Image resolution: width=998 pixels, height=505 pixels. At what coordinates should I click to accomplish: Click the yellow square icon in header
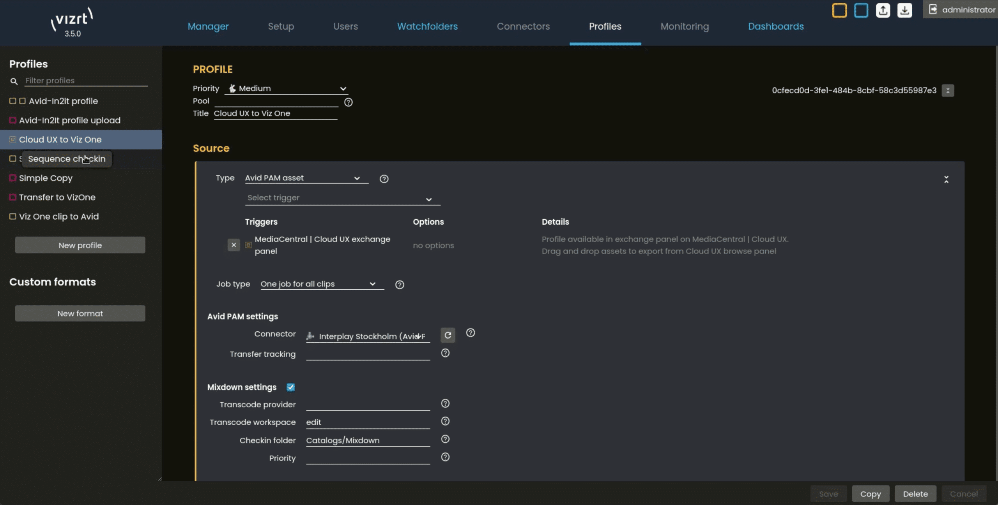(x=839, y=10)
